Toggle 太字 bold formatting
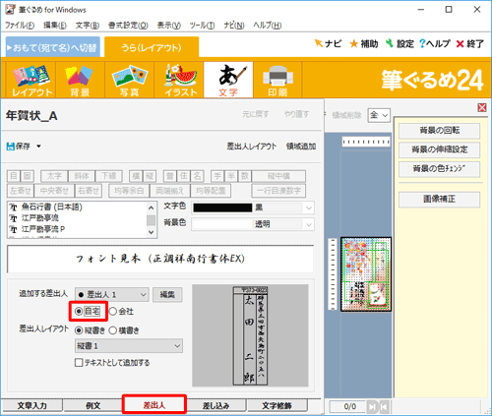The width and height of the screenshot is (492, 416). click(x=54, y=176)
